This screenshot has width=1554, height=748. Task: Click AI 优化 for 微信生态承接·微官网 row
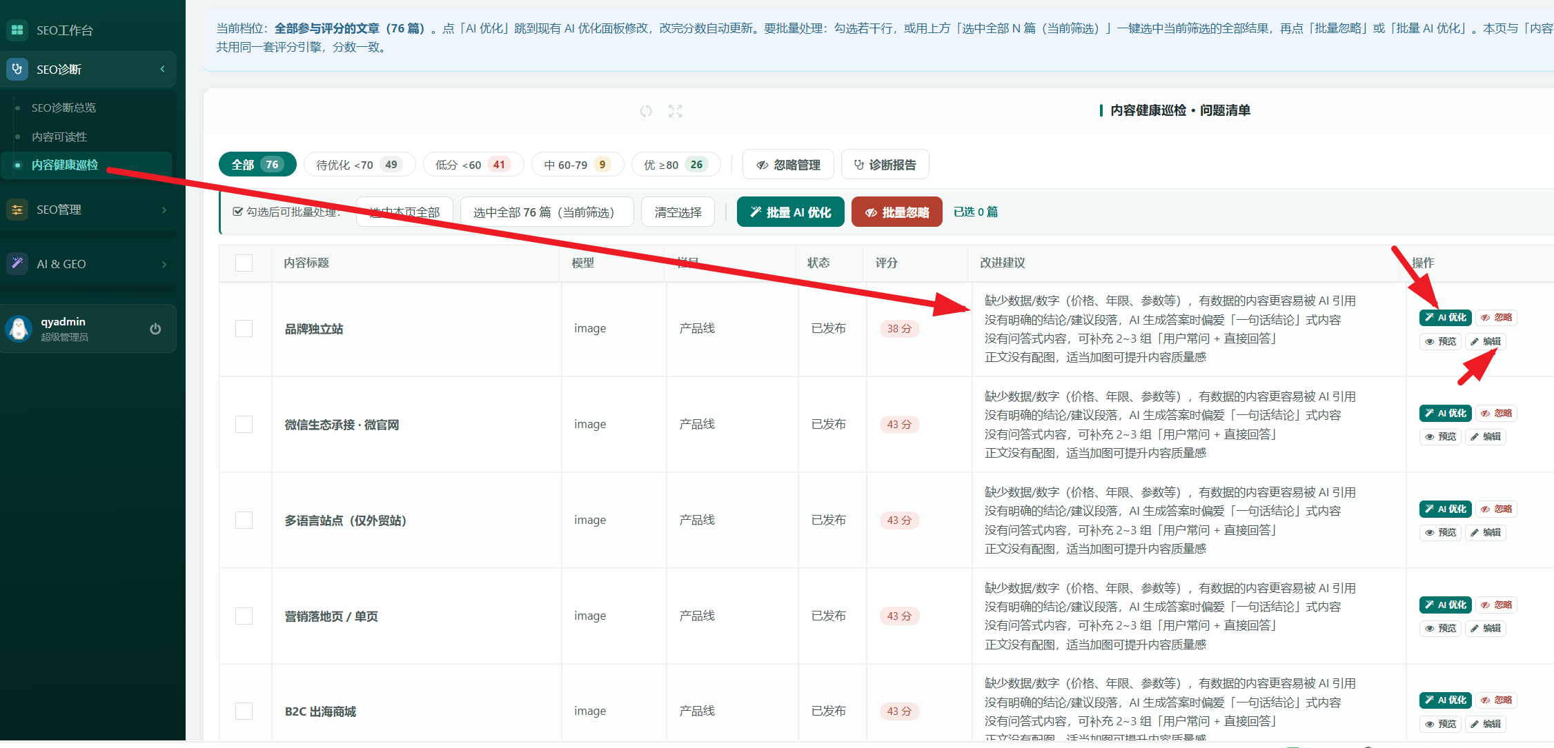point(1446,414)
